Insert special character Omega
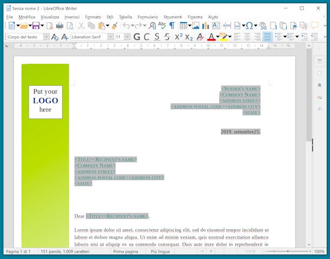Image resolution: width=330 pixels, height=259 pixels. [x=249, y=25]
